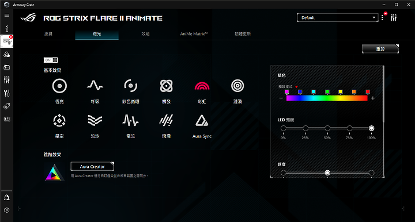Click the Aura Creator prism logo
Image resolution: width=415 pixels, height=222 pixels.
coord(54,173)
